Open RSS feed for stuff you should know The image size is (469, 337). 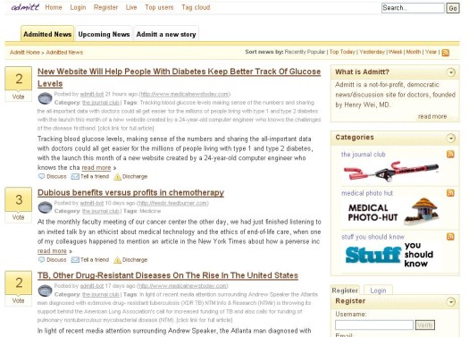450,237
